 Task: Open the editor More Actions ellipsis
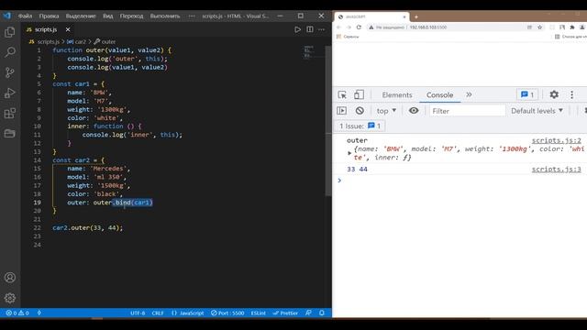pos(322,29)
